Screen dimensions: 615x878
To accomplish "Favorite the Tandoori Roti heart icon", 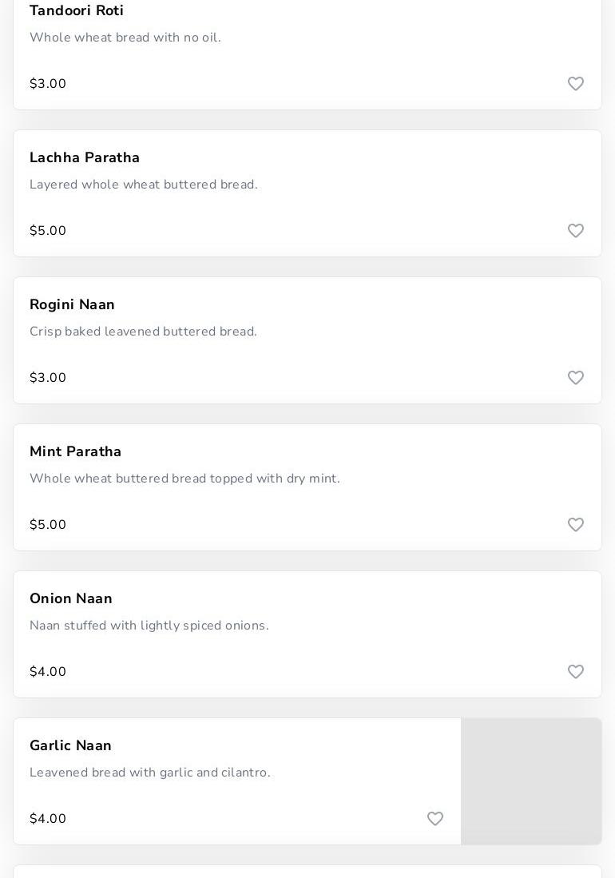I will coord(576,84).
